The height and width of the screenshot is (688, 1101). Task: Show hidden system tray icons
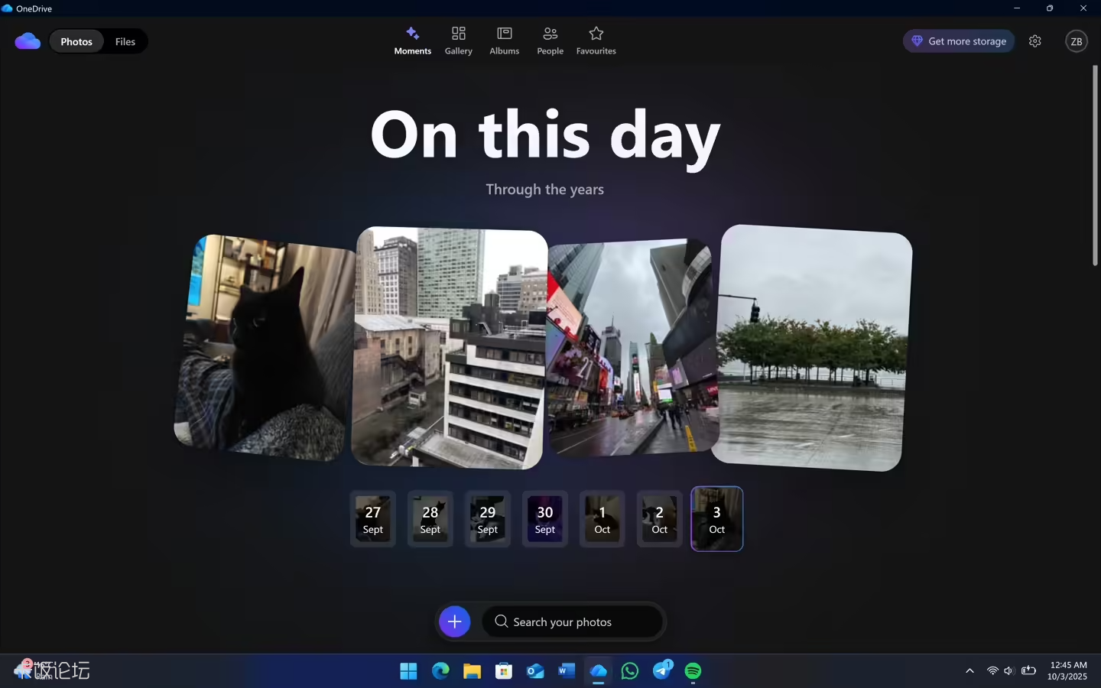[x=969, y=671]
